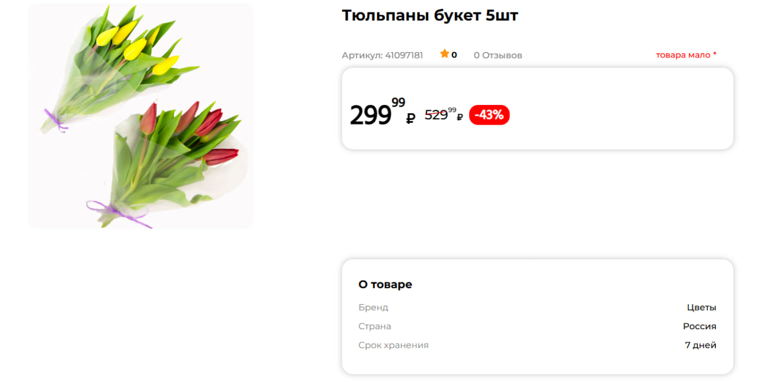Click the "О товаре" section heading
The height and width of the screenshot is (382, 759).
tap(385, 285)
